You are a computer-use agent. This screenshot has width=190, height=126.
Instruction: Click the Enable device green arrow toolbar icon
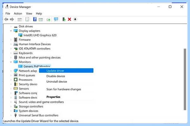click(64, 19)
